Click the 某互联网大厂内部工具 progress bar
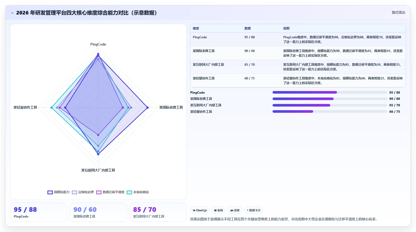 click(x=330, y=105)
